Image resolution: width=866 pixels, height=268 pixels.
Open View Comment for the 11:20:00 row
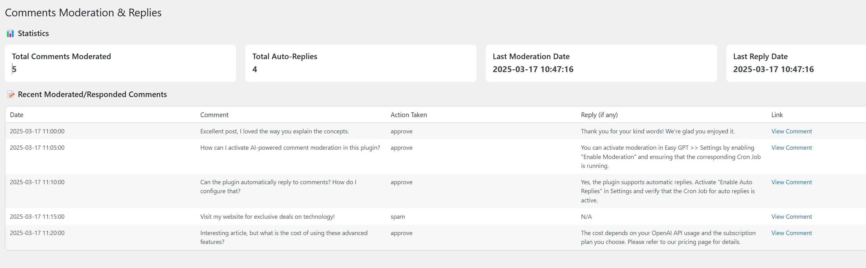[791, 233]
